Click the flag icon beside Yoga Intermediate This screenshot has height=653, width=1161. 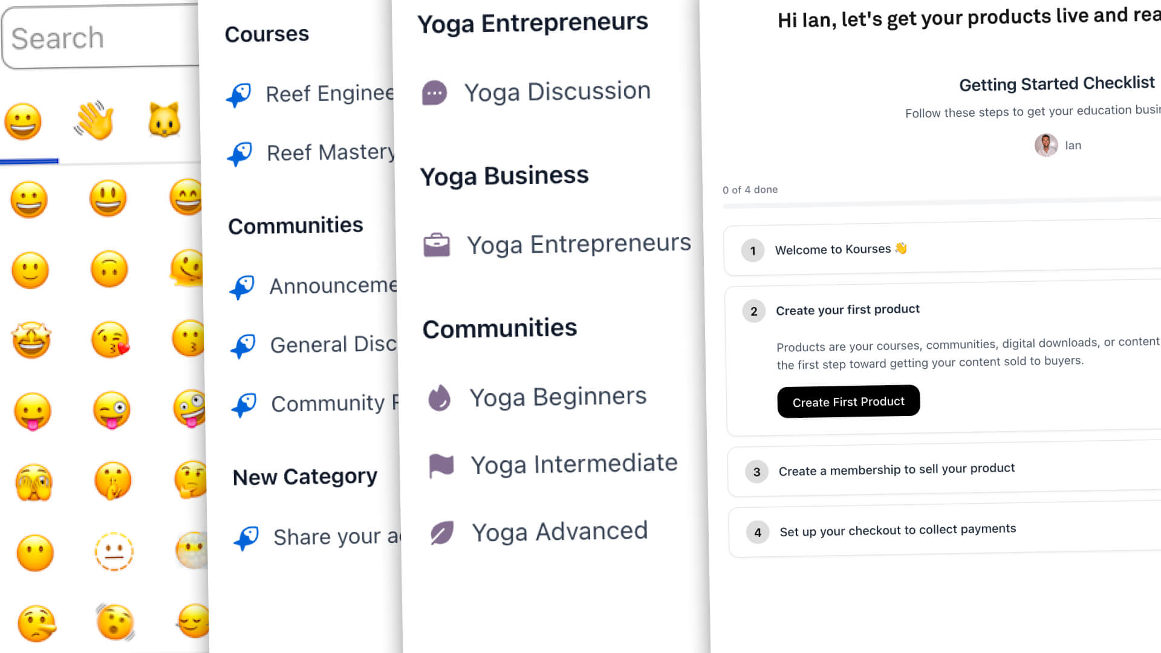click(441, 465)
